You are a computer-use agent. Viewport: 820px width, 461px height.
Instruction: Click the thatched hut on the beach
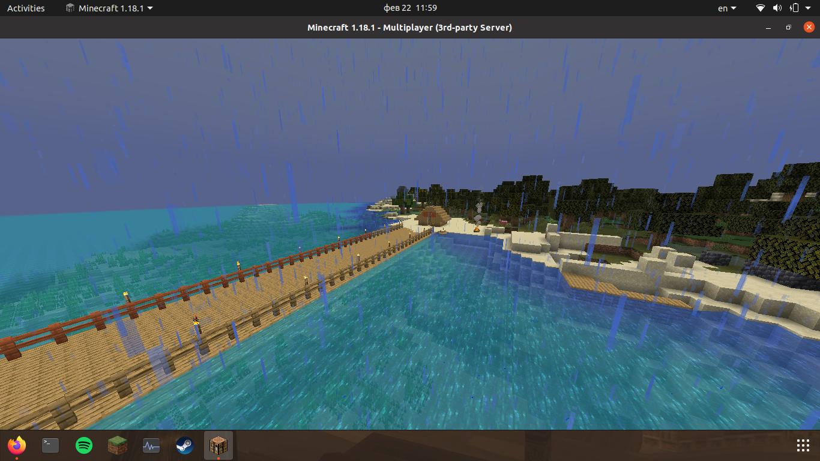(433, 215)
